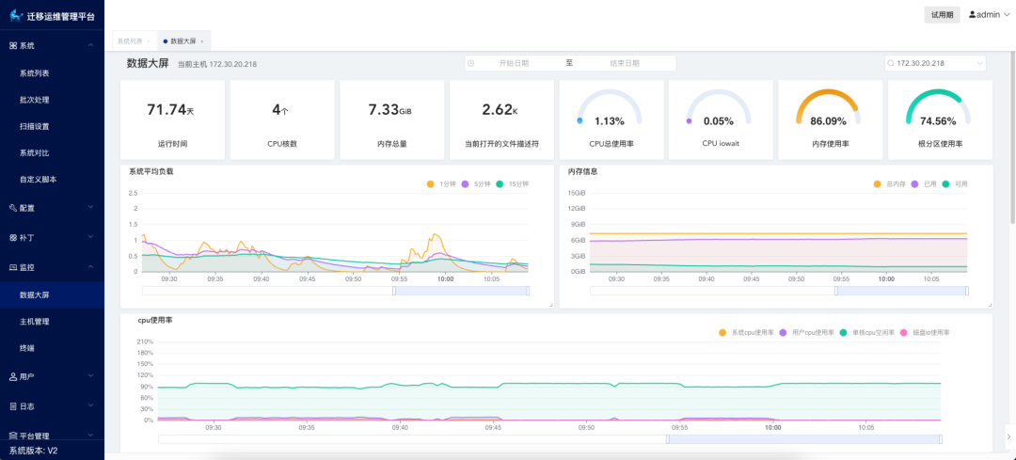Toggle the 15分钟 series in the load legend
Viewport: 1016px width, 460px height.
(512, 184)
